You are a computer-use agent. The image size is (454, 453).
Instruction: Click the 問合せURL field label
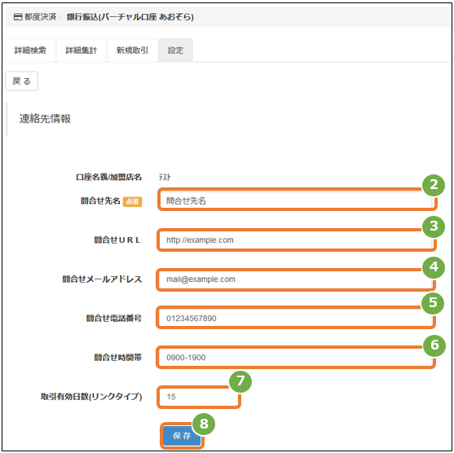pyautogui.click(x=117, y=240)
